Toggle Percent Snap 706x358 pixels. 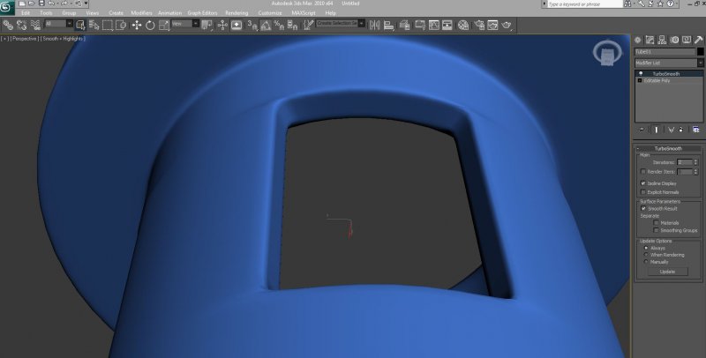pos(279,26)
